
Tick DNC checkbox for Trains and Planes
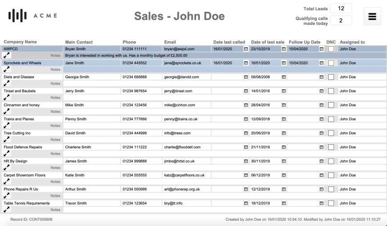[x=331, y=119]
